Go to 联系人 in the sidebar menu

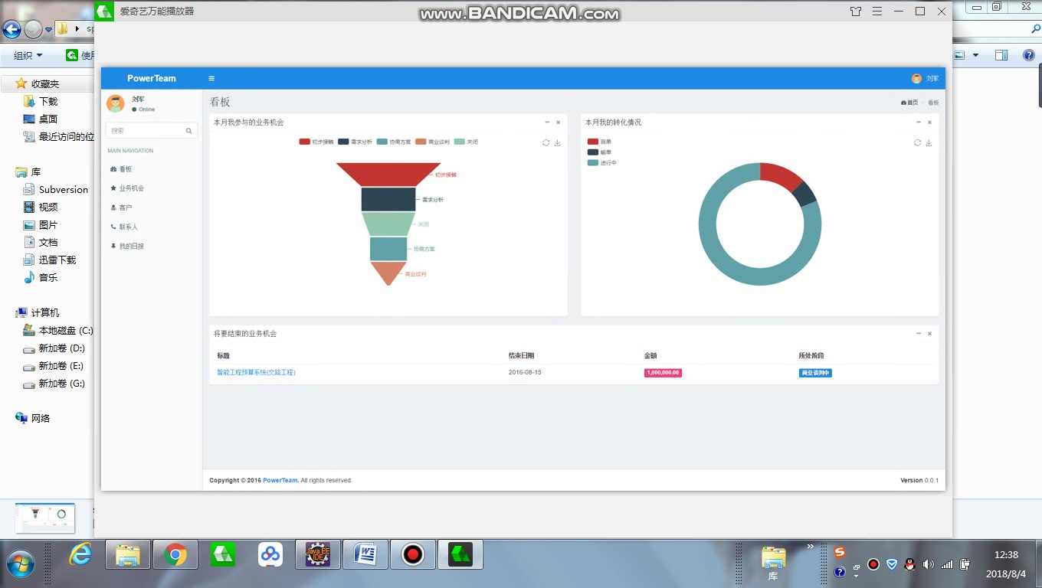click(x=128, y=227)
